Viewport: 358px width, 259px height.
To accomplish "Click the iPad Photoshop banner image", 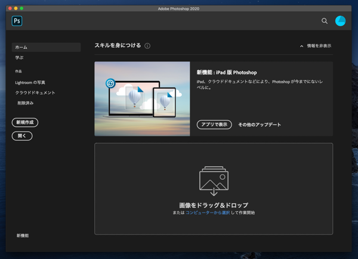I will coord(142,99).
